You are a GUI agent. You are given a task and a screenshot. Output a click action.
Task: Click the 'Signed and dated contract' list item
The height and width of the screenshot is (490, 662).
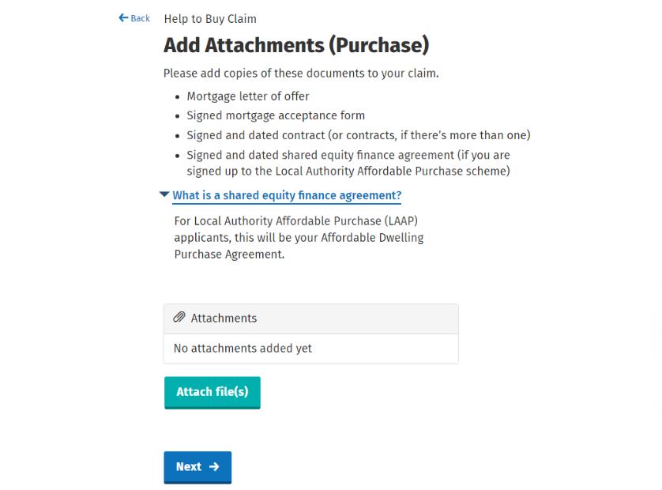[358, 135]
